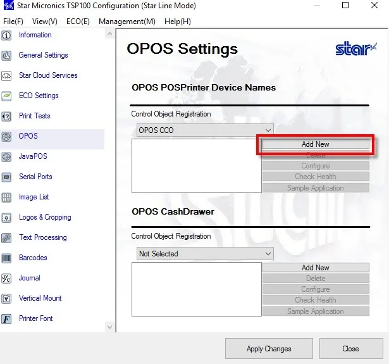Click the Printer Font F icon

[x=6, y=319]
